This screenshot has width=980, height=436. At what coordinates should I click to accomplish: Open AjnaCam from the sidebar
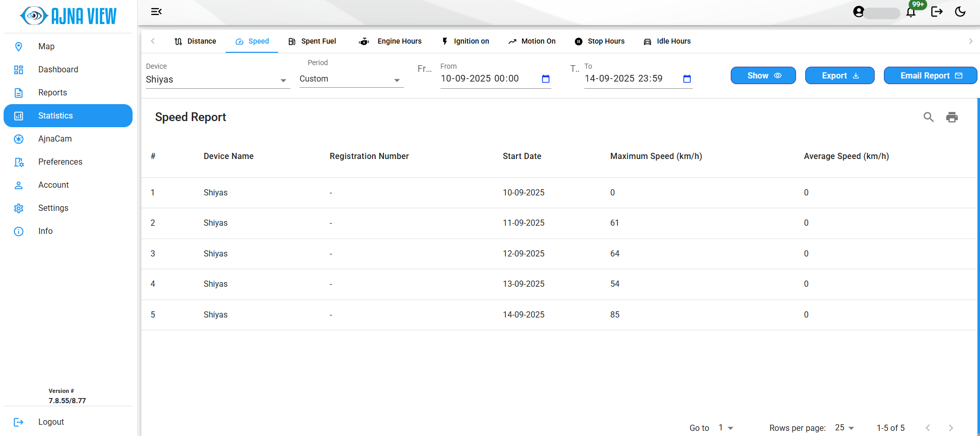[x=55, y=139]
